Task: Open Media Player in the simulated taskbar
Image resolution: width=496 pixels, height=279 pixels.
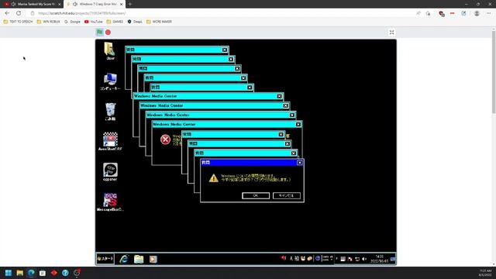Action: pyautogui.click(x=153, y=259)
